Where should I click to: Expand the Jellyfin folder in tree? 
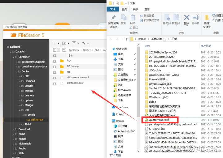[20, 86]
